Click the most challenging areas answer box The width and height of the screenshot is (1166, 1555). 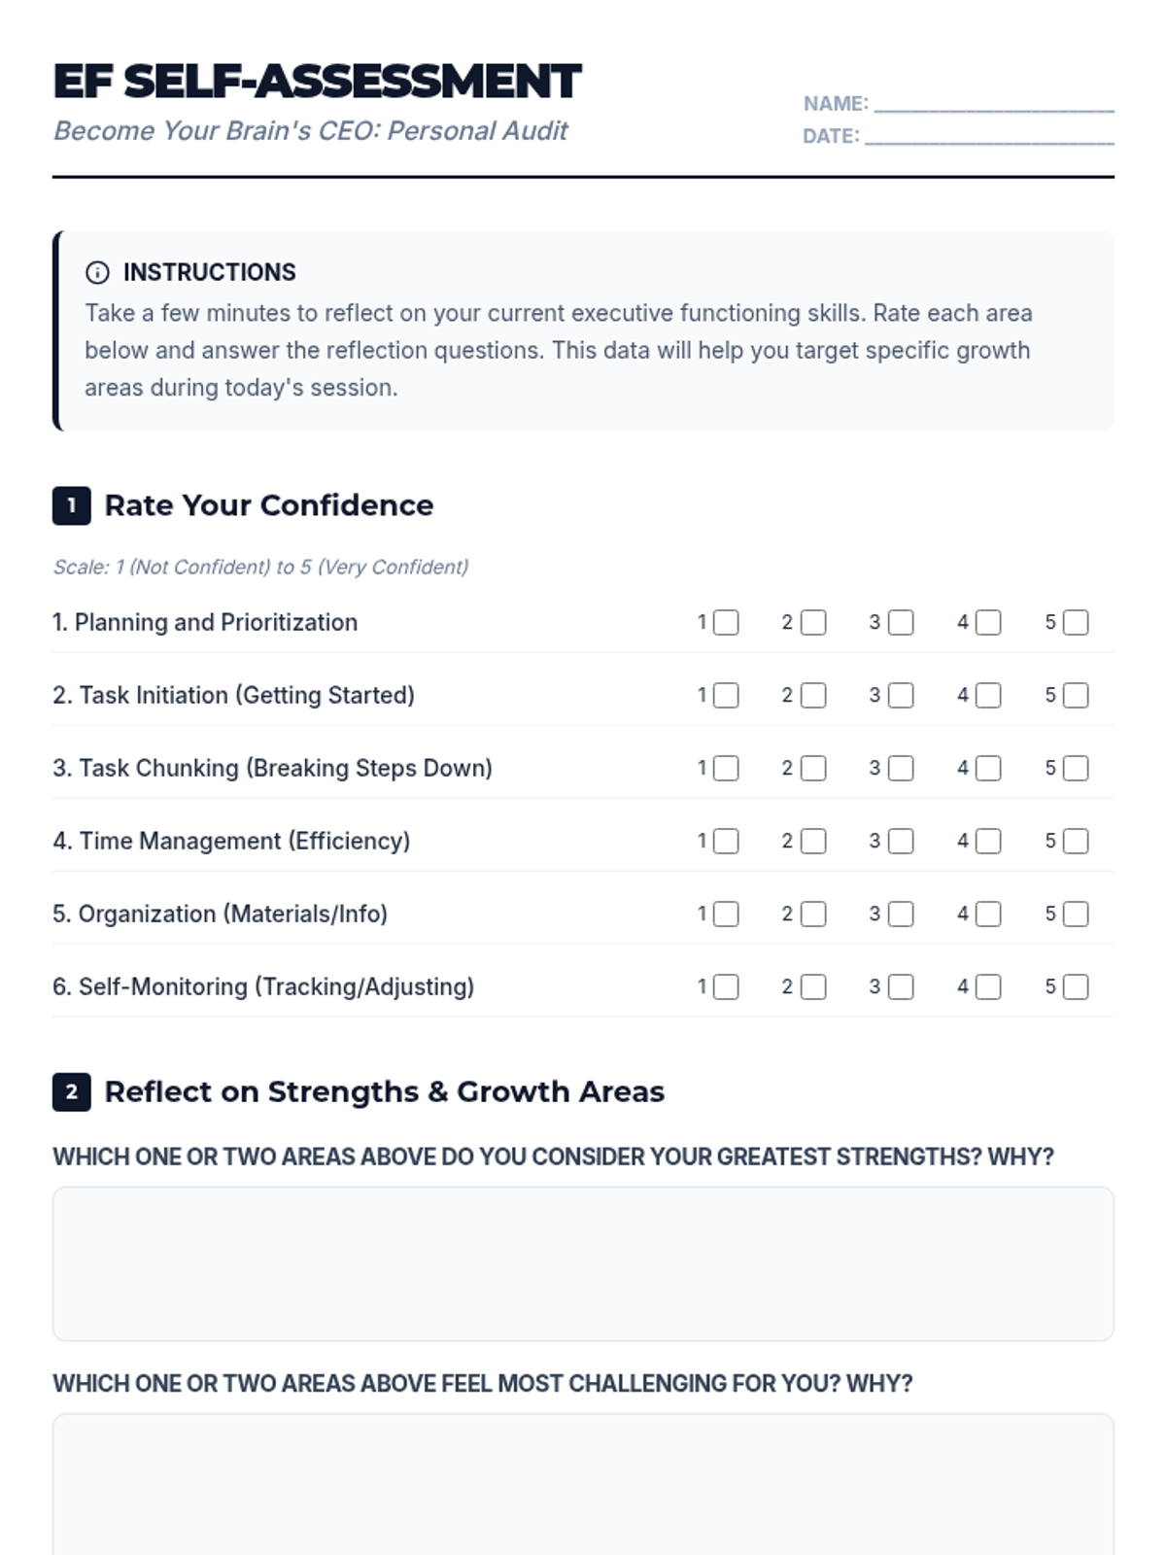point(583,1485)
